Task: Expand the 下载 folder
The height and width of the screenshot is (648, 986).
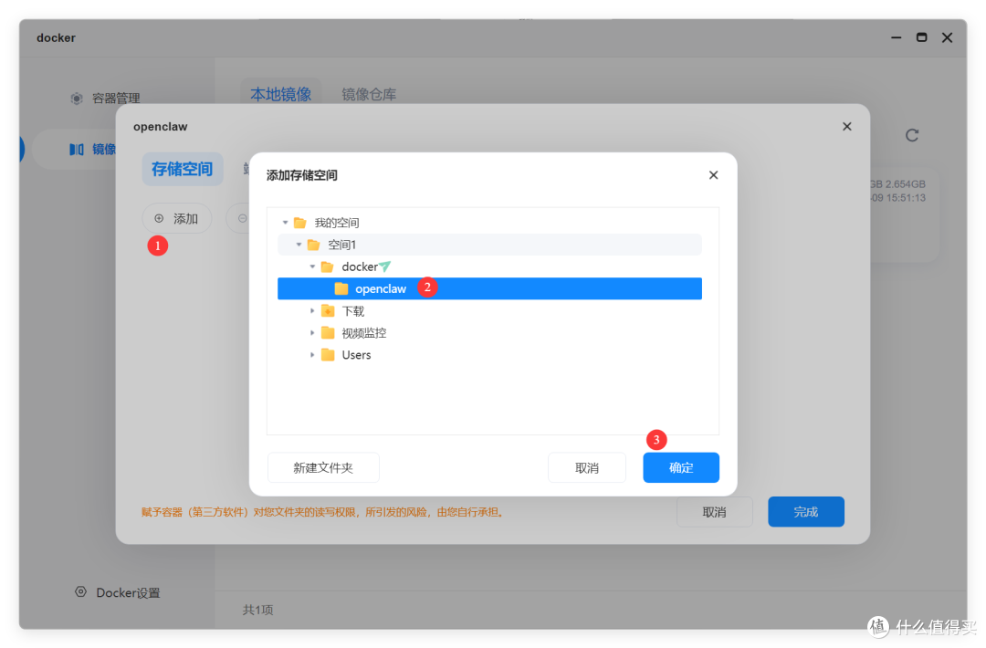Action: click(x=312, y=311)
